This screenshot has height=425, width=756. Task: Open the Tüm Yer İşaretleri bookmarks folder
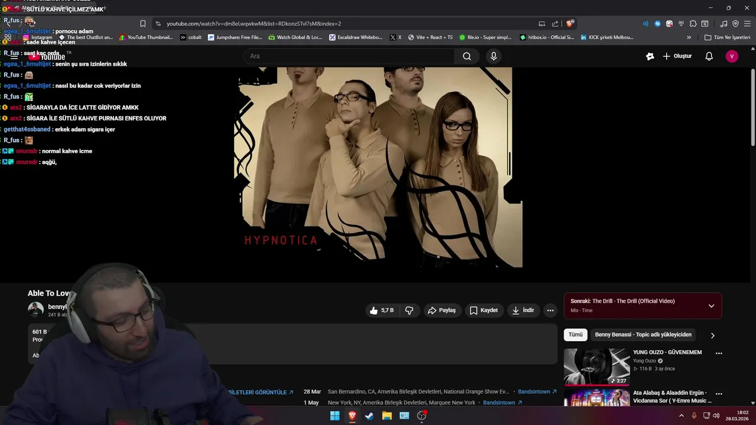click(727, 37)
